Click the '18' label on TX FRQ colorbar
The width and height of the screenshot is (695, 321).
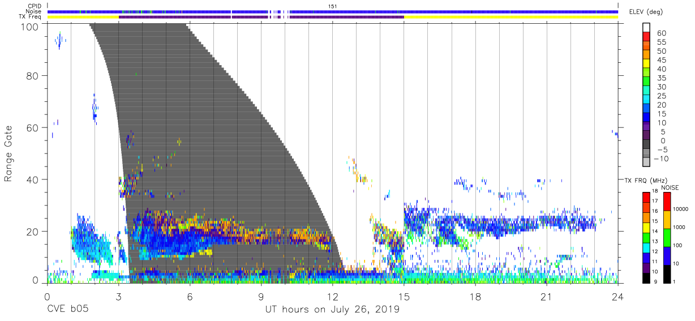click(x=656, y=192)
